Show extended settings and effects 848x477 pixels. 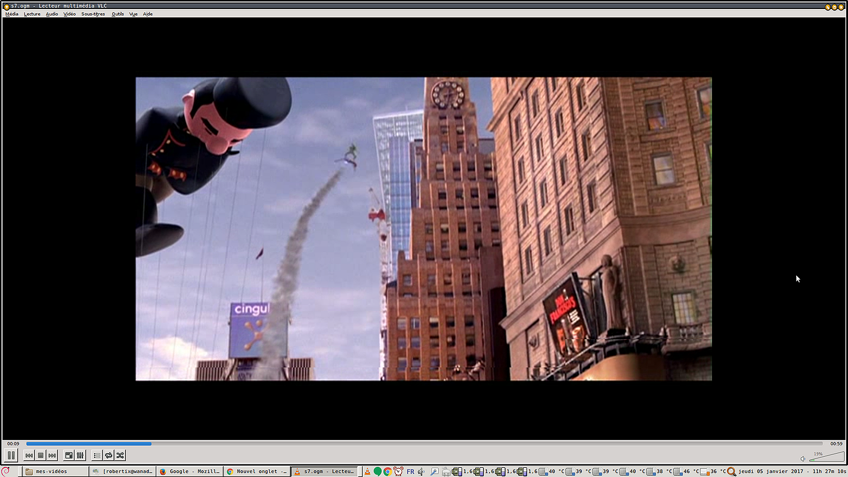pyautogui.click(x=80, y=456)
